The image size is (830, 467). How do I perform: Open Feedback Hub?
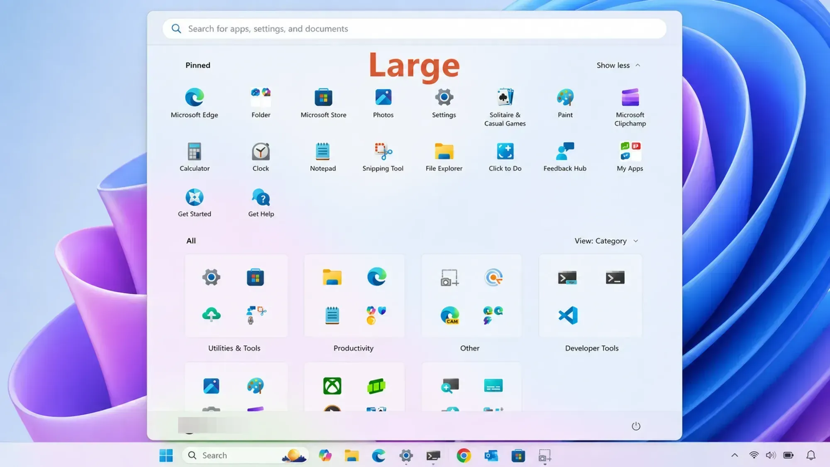tap(565, 157)
